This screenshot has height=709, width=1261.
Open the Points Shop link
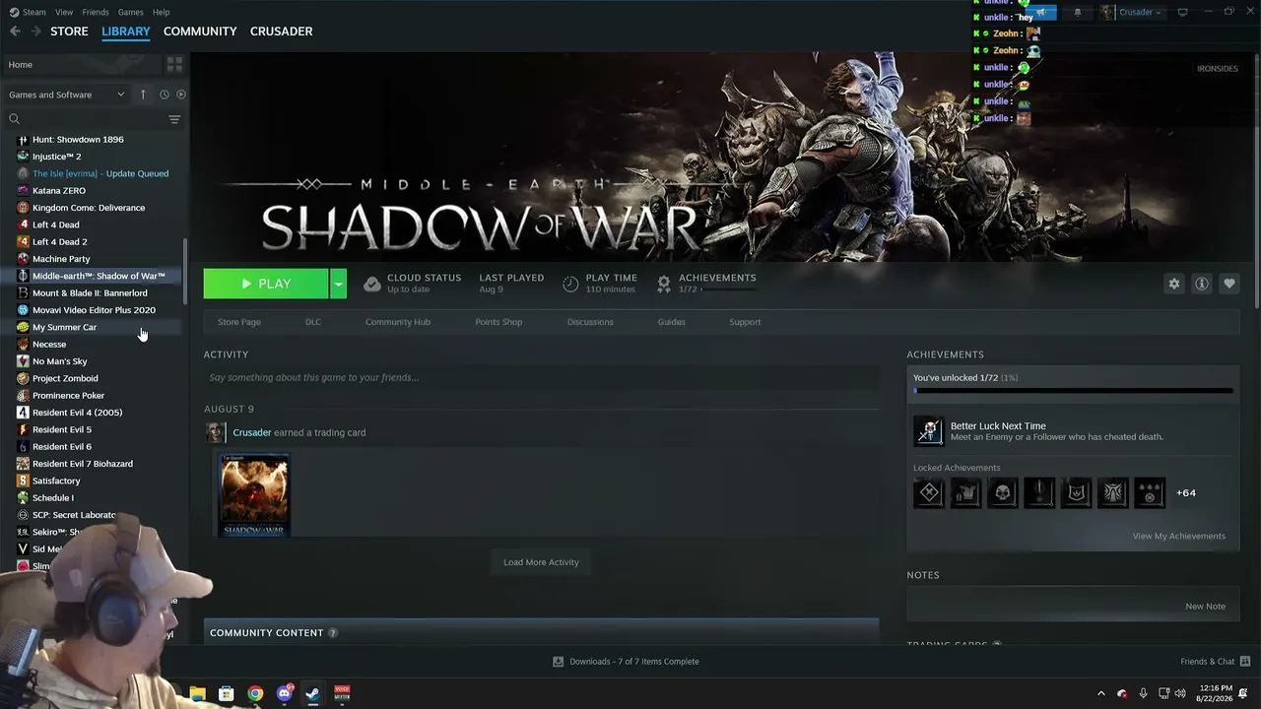coord(498,322)
